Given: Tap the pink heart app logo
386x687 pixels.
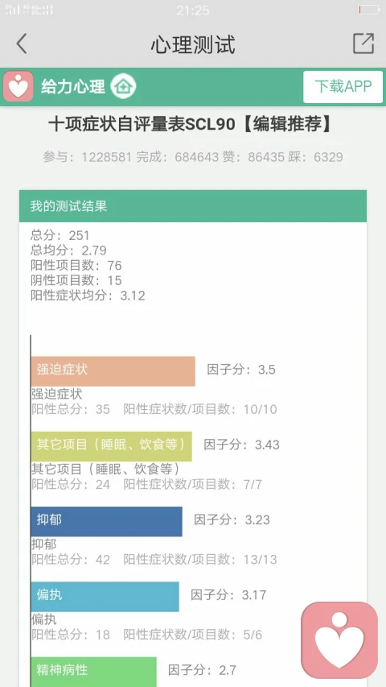Looking at the screenshot, I should (x=18, y=86).
